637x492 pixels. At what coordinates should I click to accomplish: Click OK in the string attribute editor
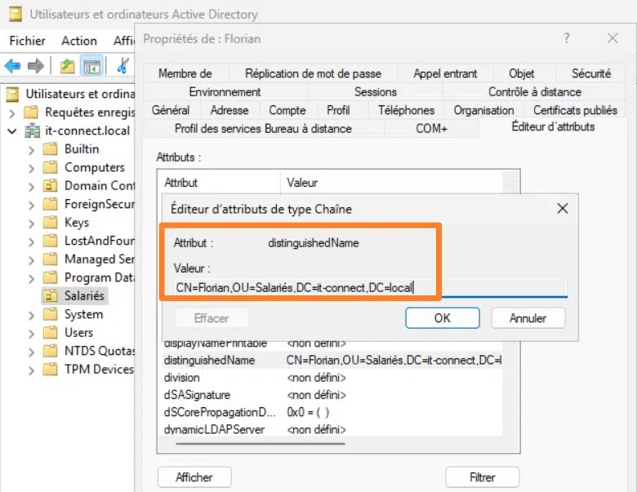tap(443, 318)
